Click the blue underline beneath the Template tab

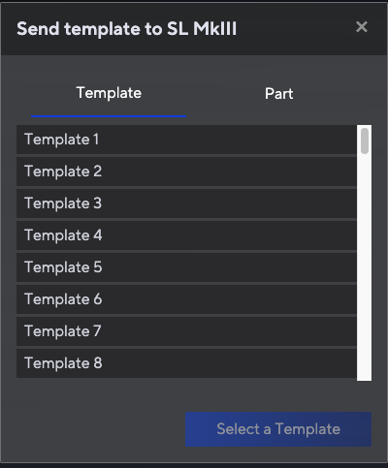click(109, 116)
